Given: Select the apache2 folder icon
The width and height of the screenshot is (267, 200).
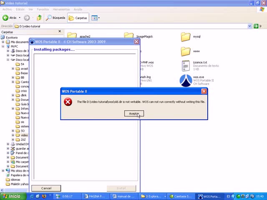Looking at the screenshot, I should point(72,35).
